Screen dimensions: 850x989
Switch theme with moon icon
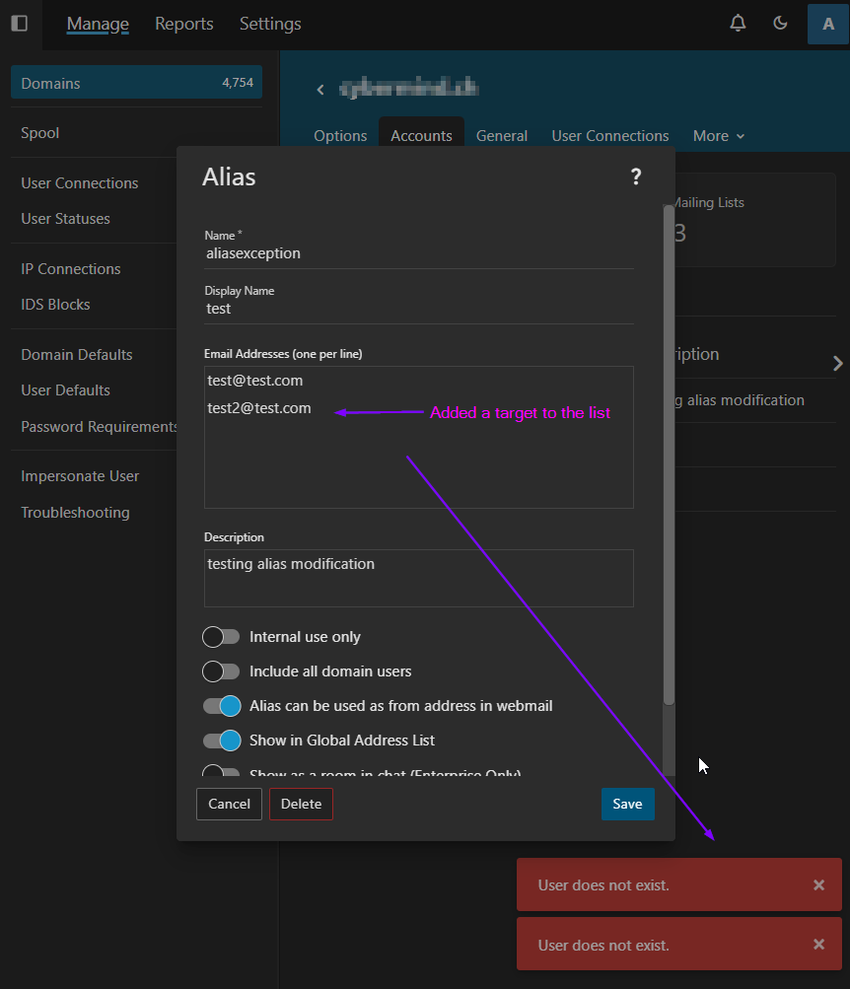point(780,24)
